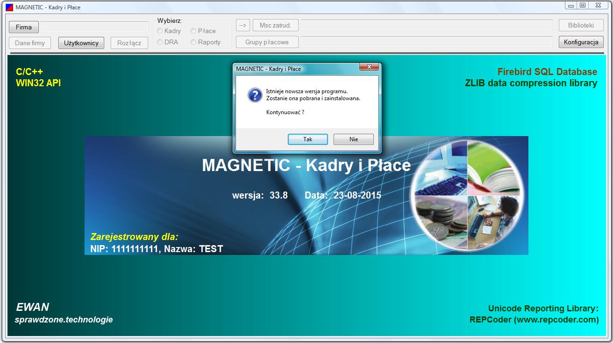Click 'ZLIB data compression library' text
This screenshot has width=613, height=343.
531,83
